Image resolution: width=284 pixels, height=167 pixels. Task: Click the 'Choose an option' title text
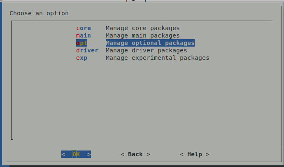39,13
